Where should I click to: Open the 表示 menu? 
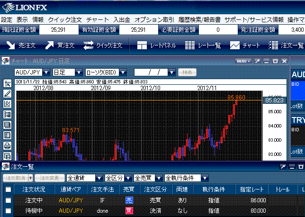(x=22, y=19)
